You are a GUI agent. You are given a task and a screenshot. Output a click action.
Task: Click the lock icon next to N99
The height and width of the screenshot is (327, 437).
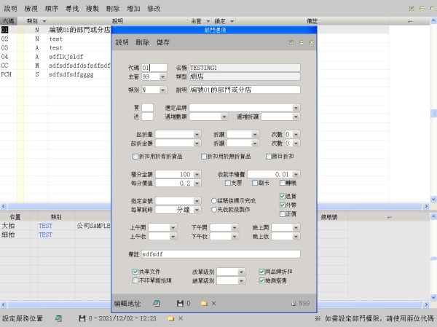click(294, 302)
